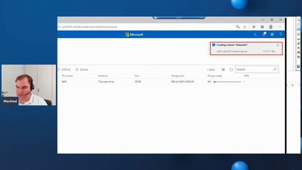Sort by the IOPS column header
The width and height of the screenshot is (302, 170).
[x=246, y=76]
